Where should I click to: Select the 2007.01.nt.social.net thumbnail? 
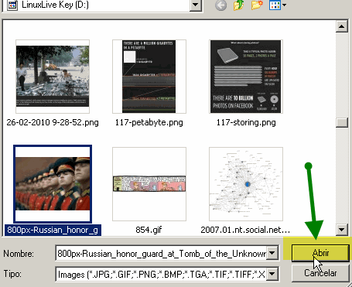click(246, 184)
